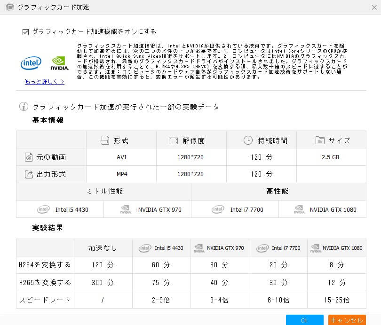The width and height of the screenshot is (381, 325).
Task: Click NVIDIA logo beside GTX 1080 in 高性能
Action: pos(299,209)
